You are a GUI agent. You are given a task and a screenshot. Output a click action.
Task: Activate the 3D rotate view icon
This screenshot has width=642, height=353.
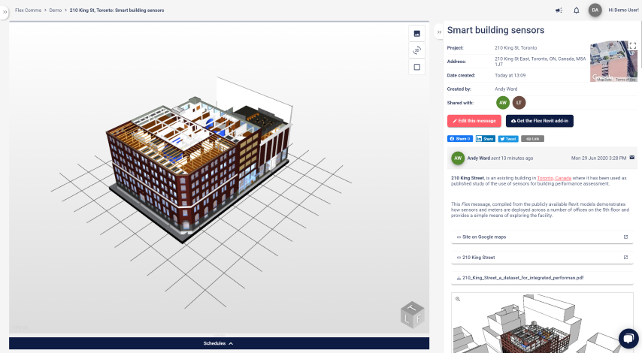pos(417,50)
